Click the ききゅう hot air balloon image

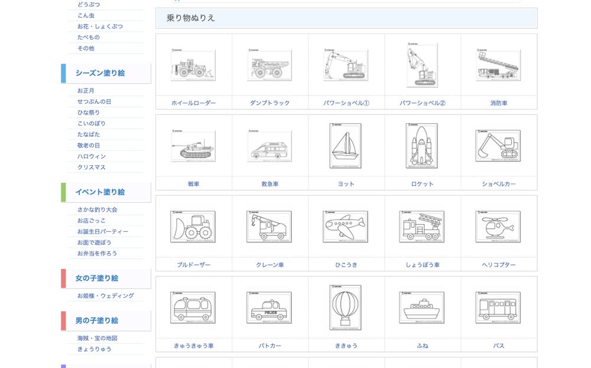tap(346, 307)
